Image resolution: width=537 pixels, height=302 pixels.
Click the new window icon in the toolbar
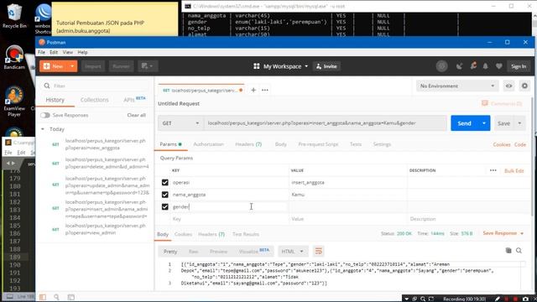148,66
